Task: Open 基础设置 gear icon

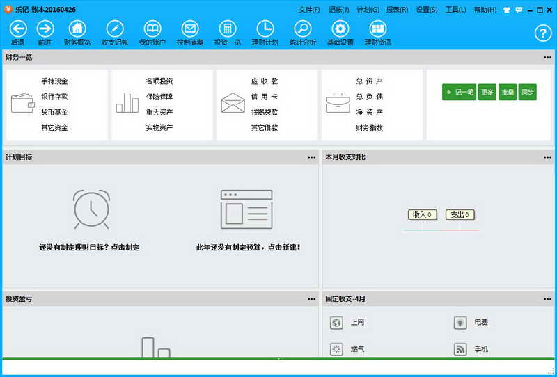Action: point(340,29)
